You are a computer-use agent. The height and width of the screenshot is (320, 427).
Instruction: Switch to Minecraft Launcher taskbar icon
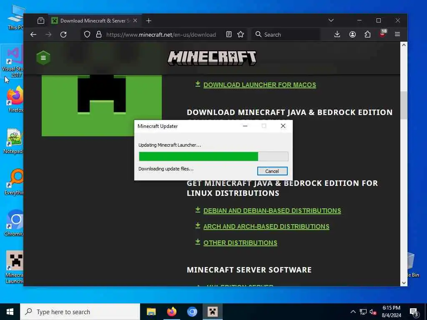(213, 312)
